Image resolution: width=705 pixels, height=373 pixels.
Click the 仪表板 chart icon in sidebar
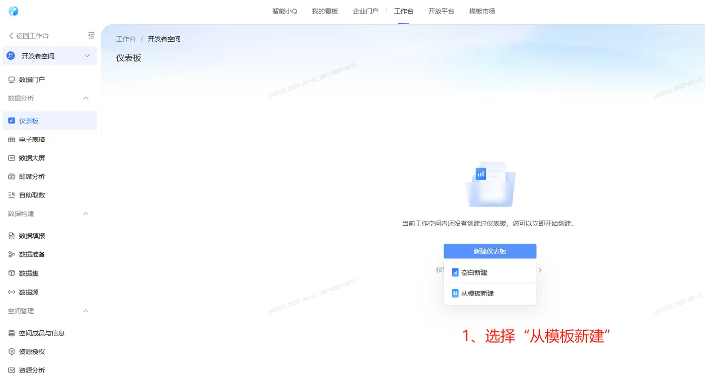(12, 121)
